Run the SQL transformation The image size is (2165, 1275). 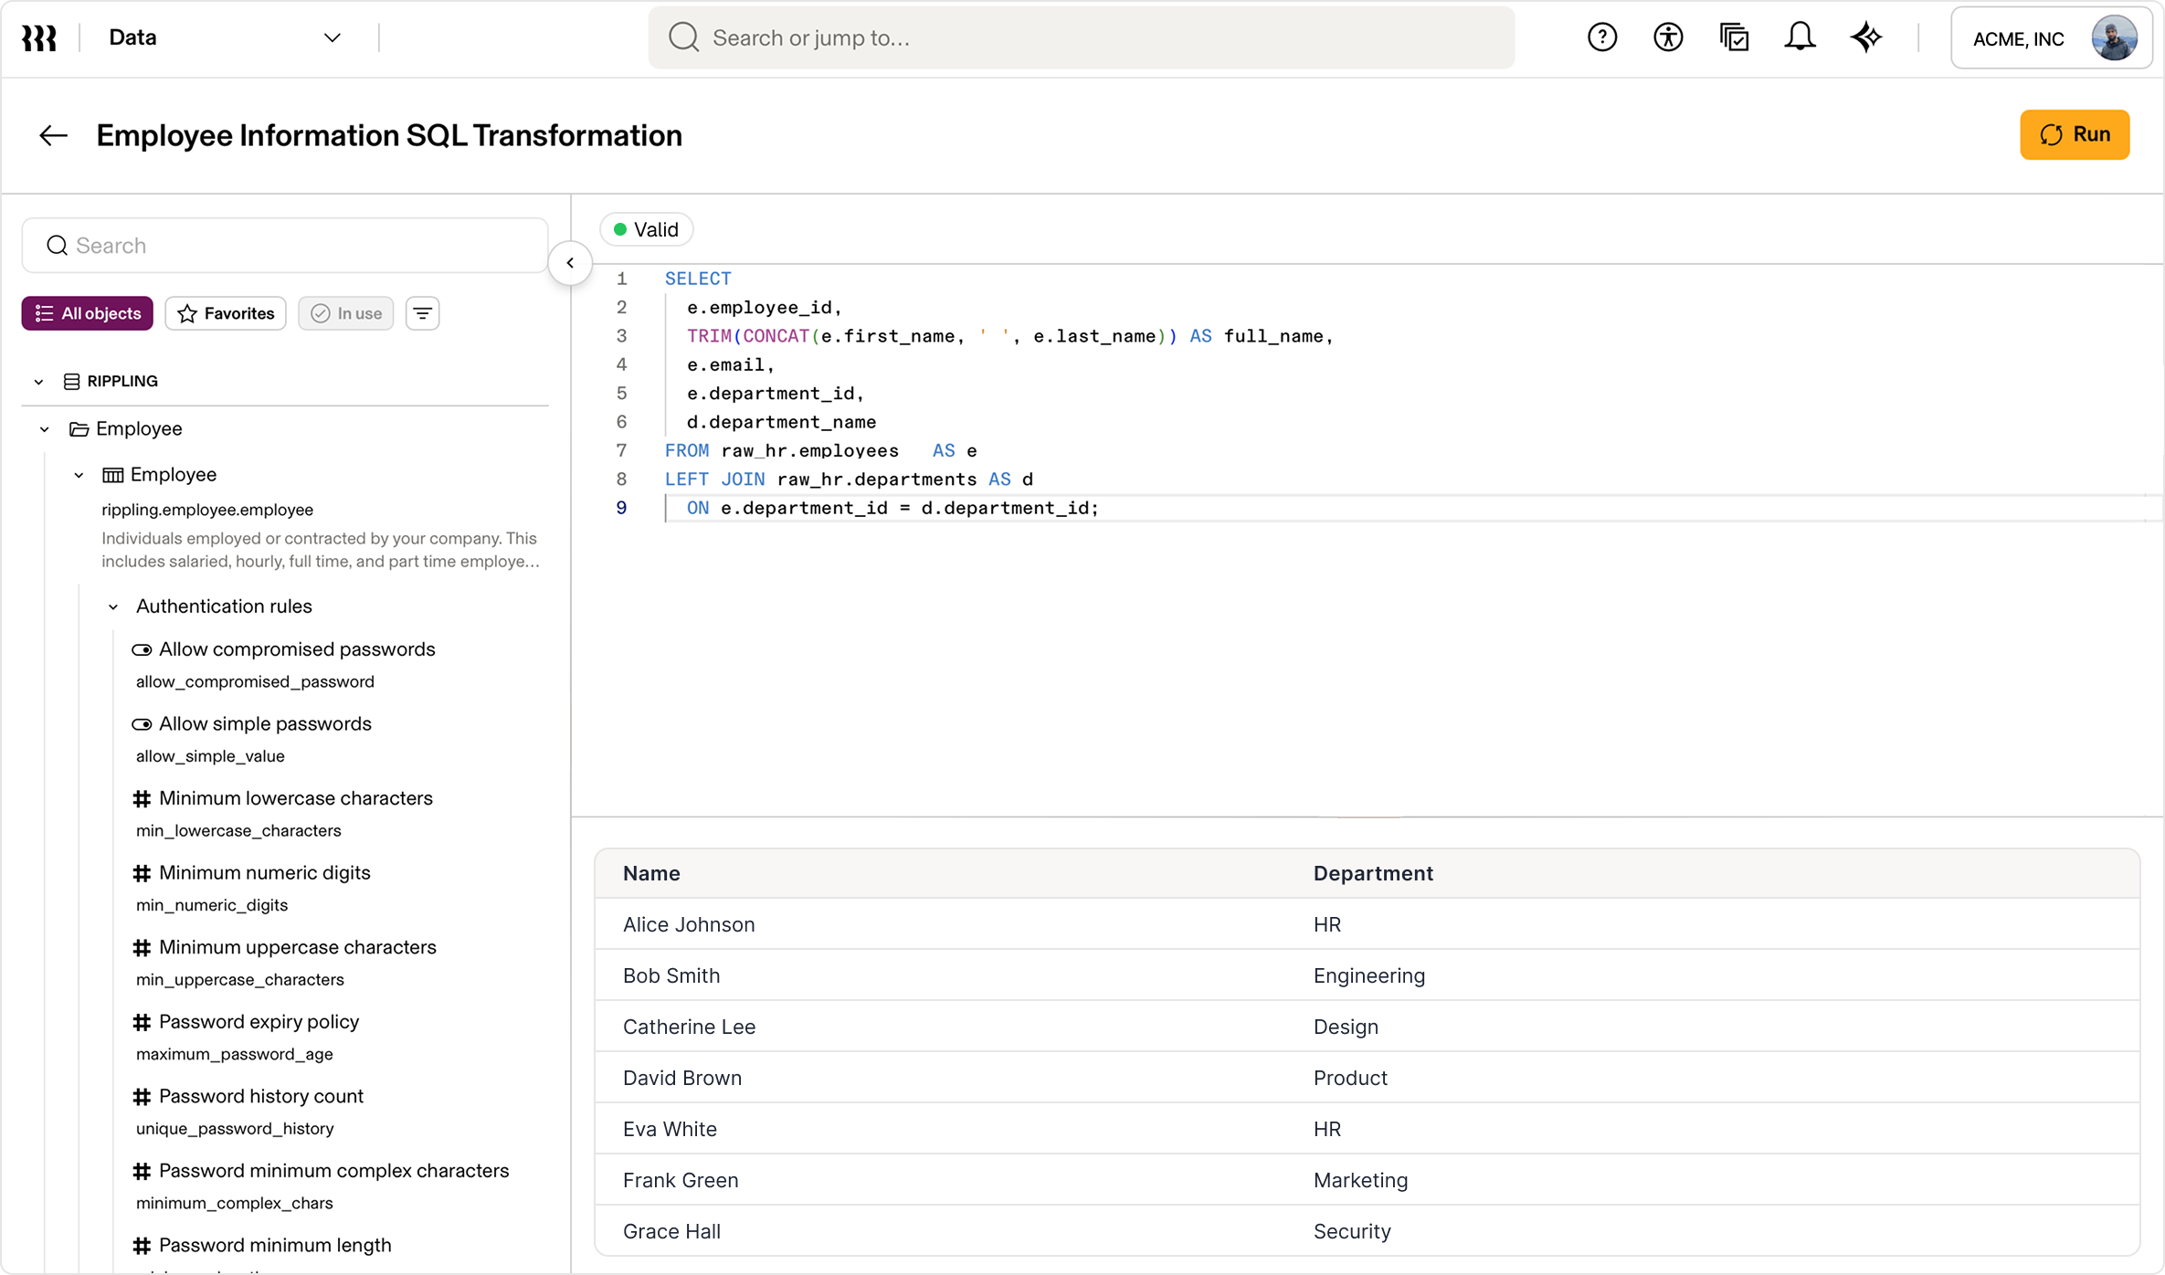(x=2075, y=135)
